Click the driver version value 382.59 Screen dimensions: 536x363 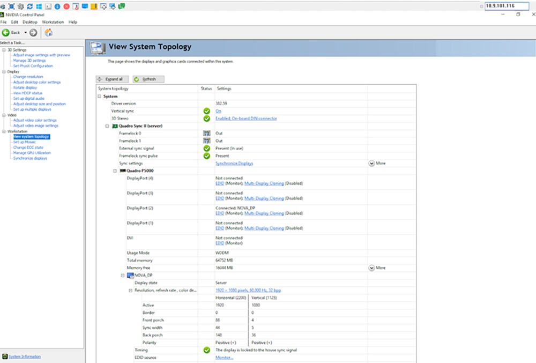point(221,103)
